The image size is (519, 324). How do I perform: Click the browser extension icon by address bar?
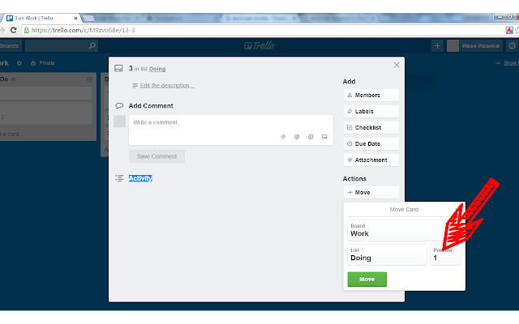509,30
